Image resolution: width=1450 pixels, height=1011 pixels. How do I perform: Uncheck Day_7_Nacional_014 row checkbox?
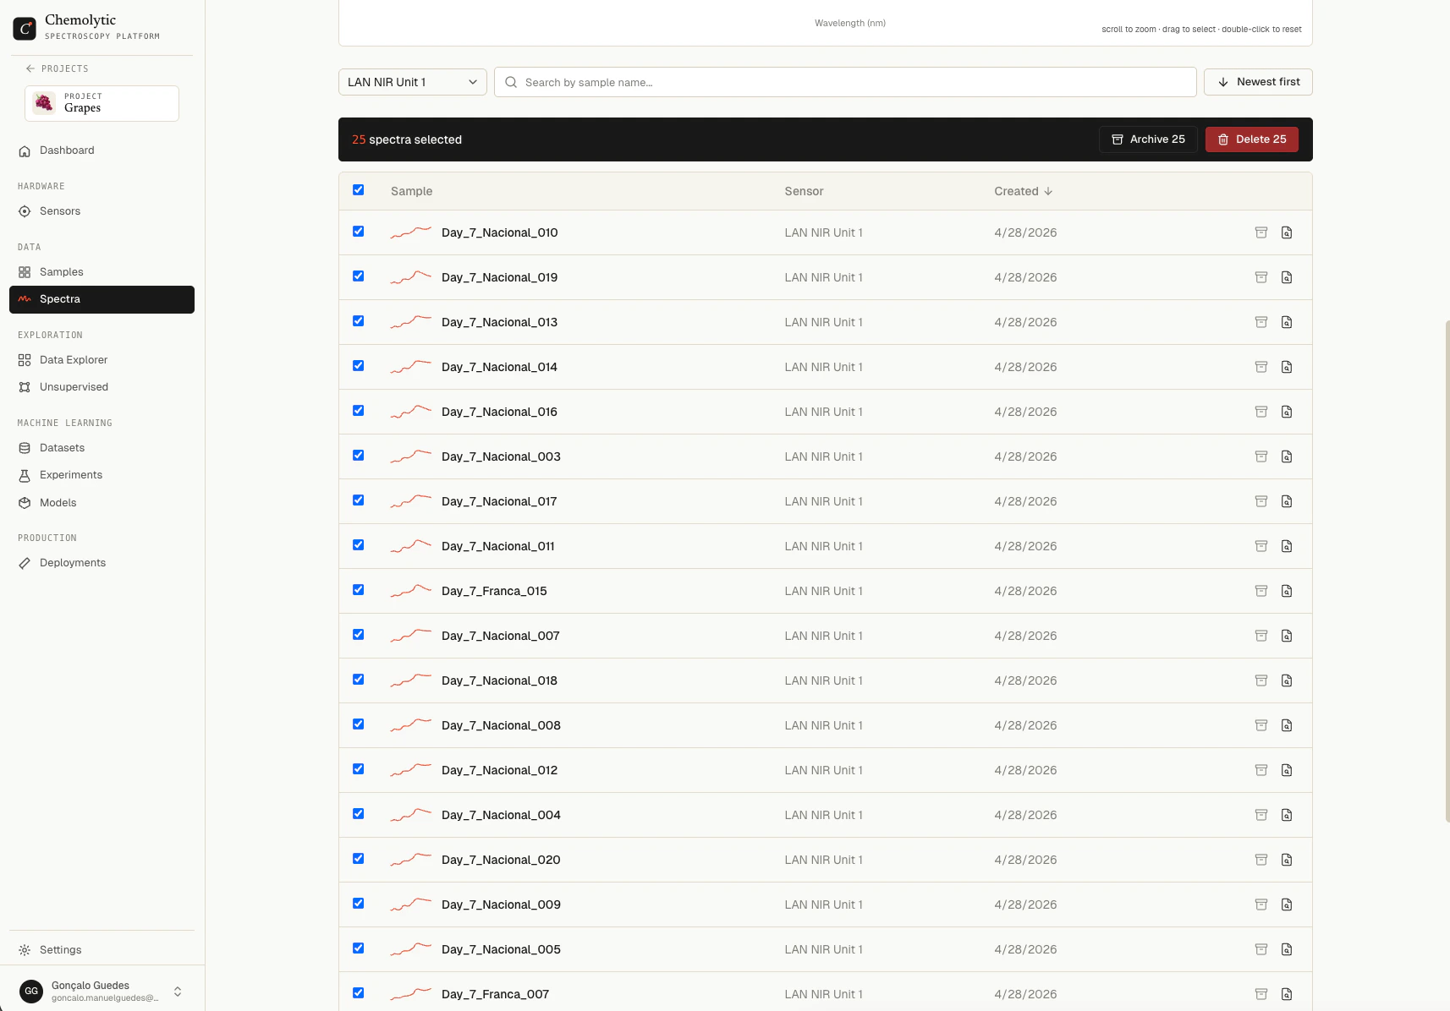click(359, 366)
